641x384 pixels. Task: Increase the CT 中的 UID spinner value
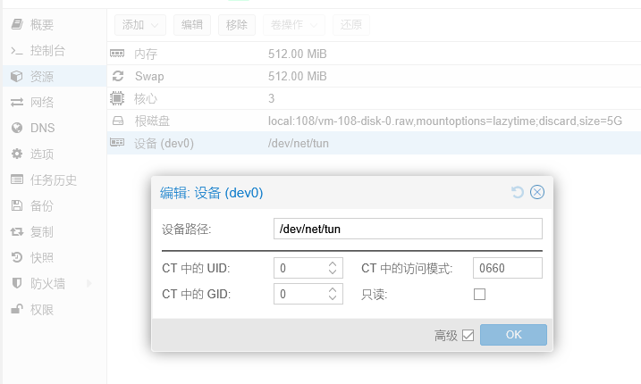click(x=333, y=264)
